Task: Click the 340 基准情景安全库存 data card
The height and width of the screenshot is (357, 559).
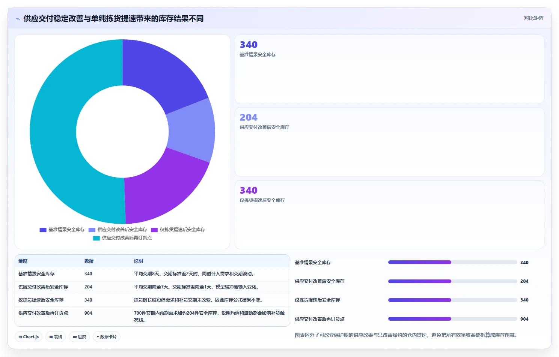Action: click(x=389, y=69)
